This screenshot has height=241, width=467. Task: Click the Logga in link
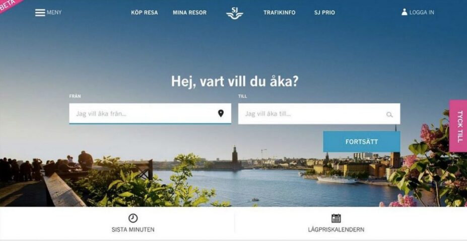422,13
